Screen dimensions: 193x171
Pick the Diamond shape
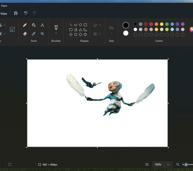click(71, 35)
